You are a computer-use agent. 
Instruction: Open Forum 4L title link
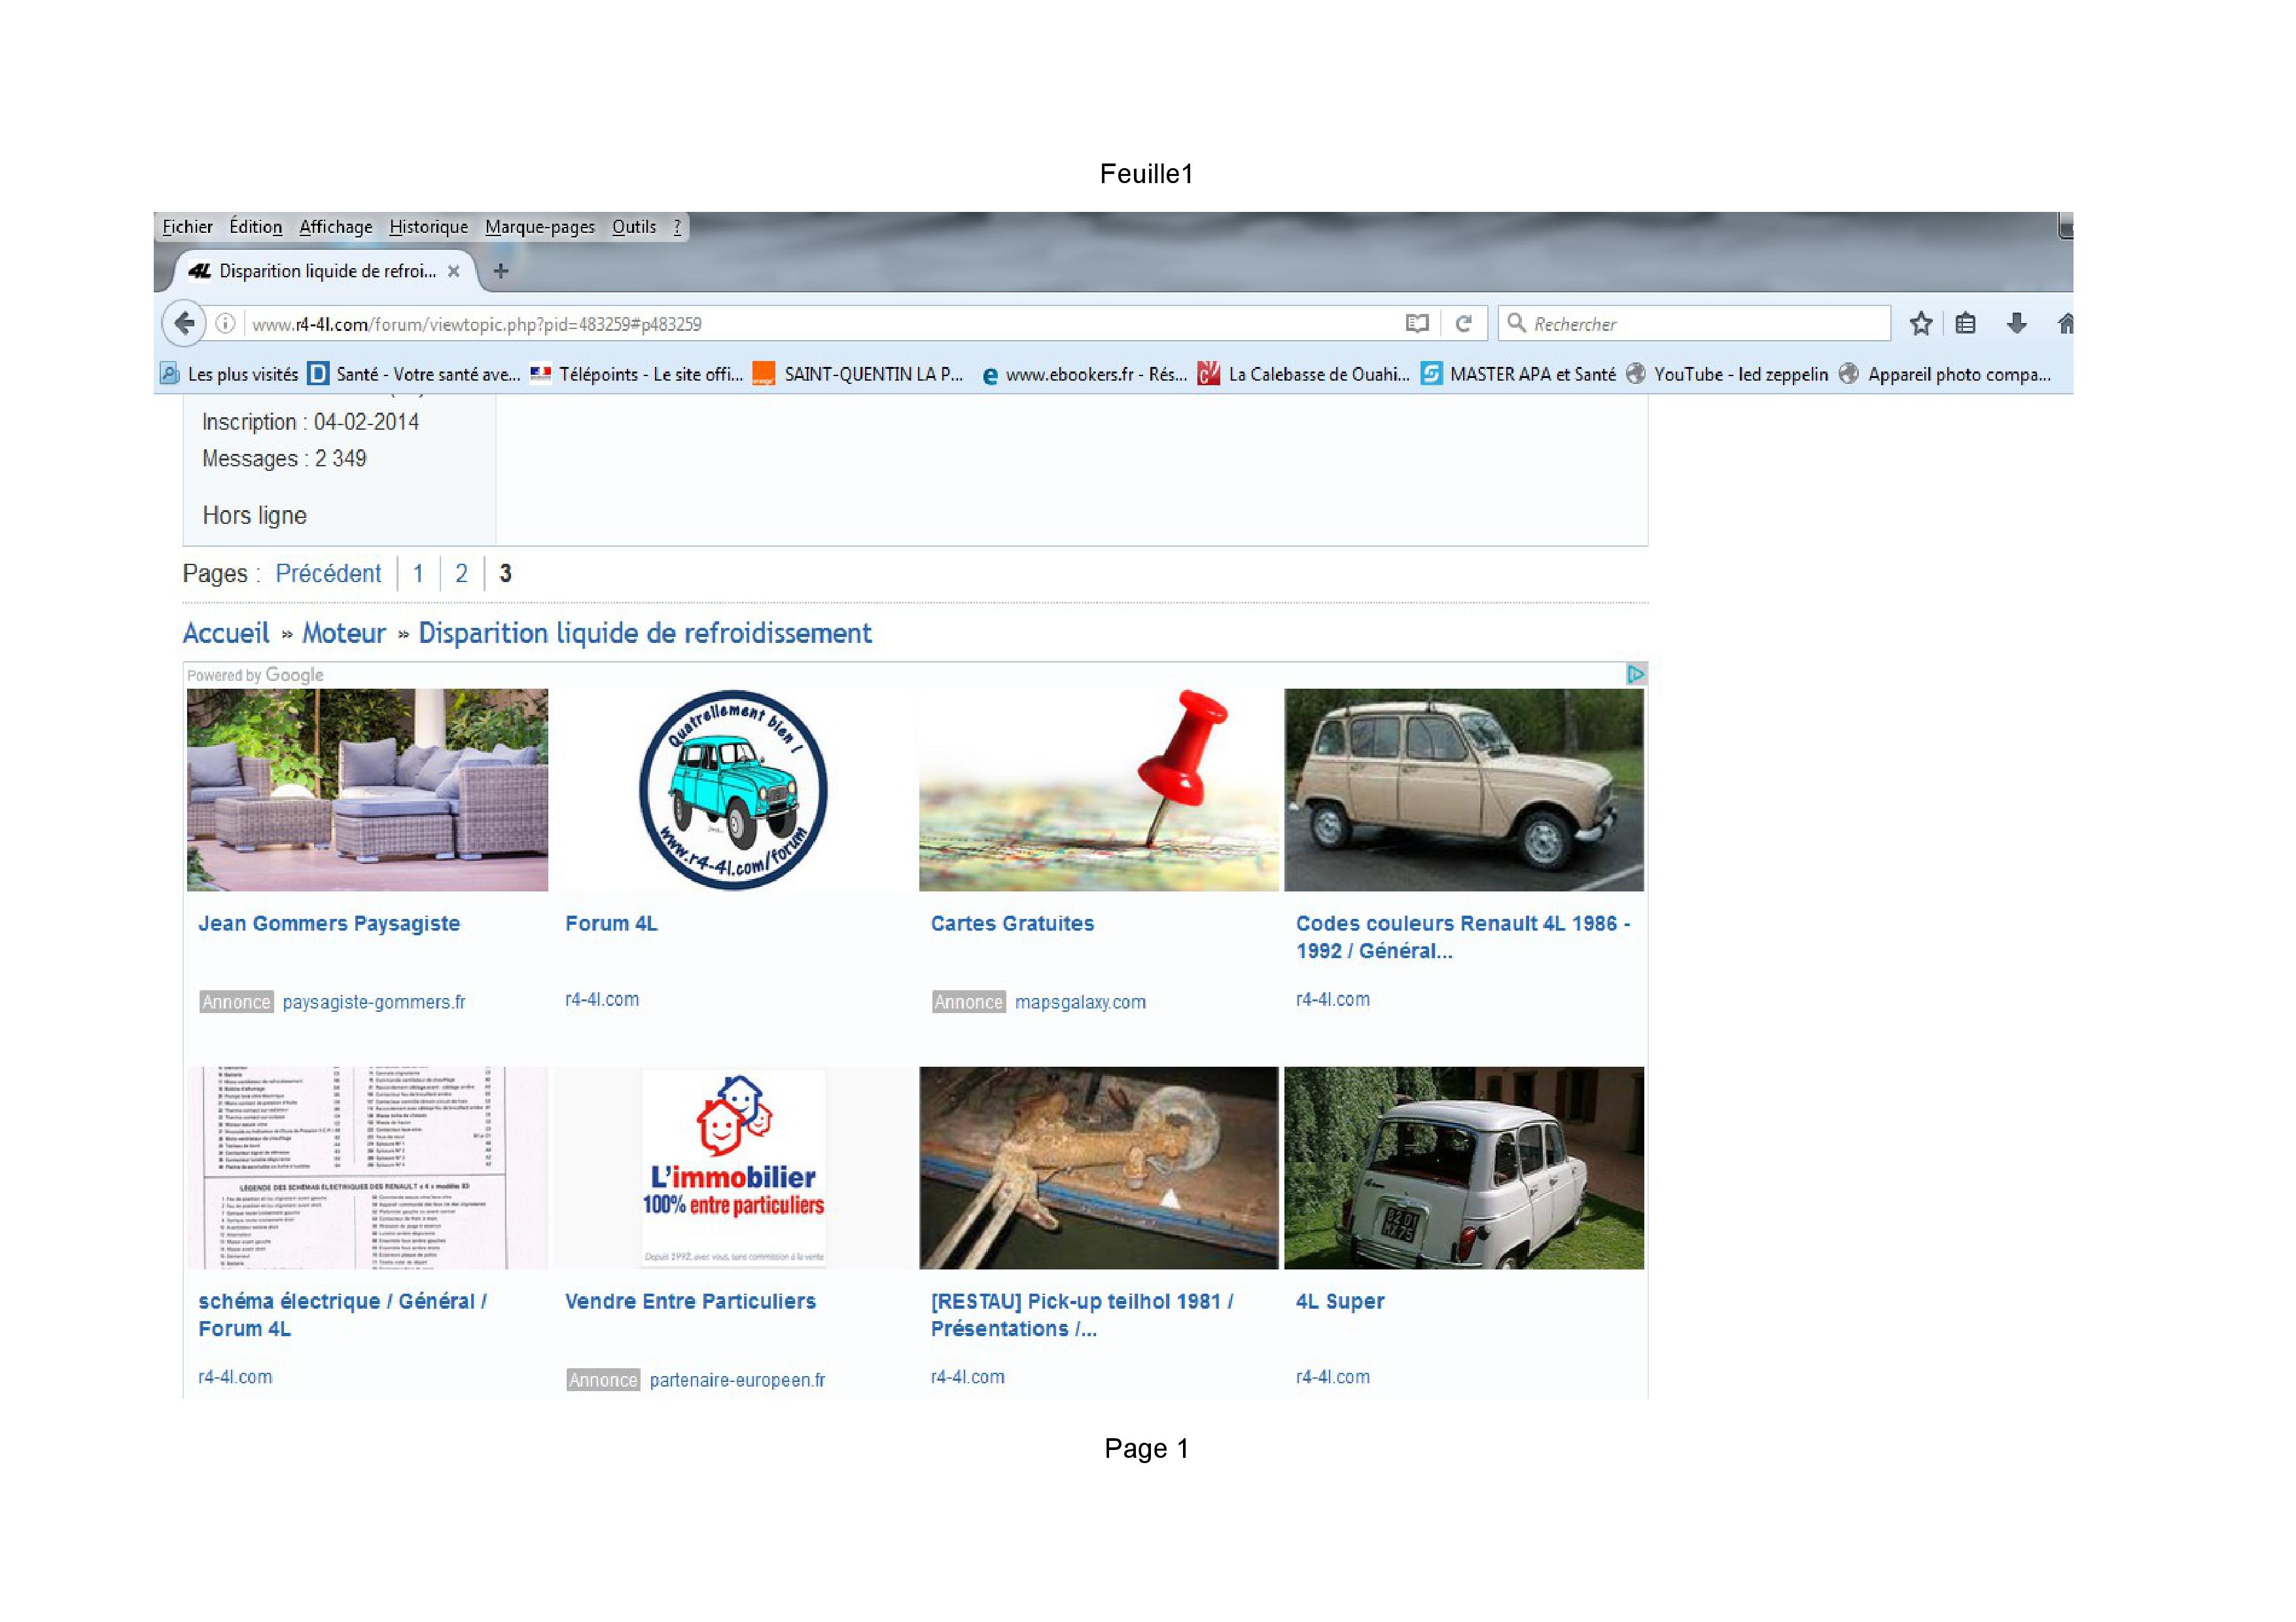click(611, 923)
